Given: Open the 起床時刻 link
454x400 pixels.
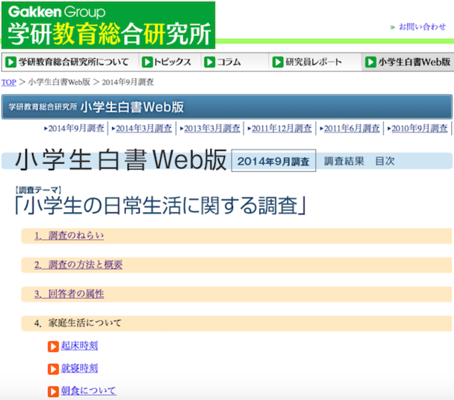Looking at the screenshot, I should tap(79, 346).
